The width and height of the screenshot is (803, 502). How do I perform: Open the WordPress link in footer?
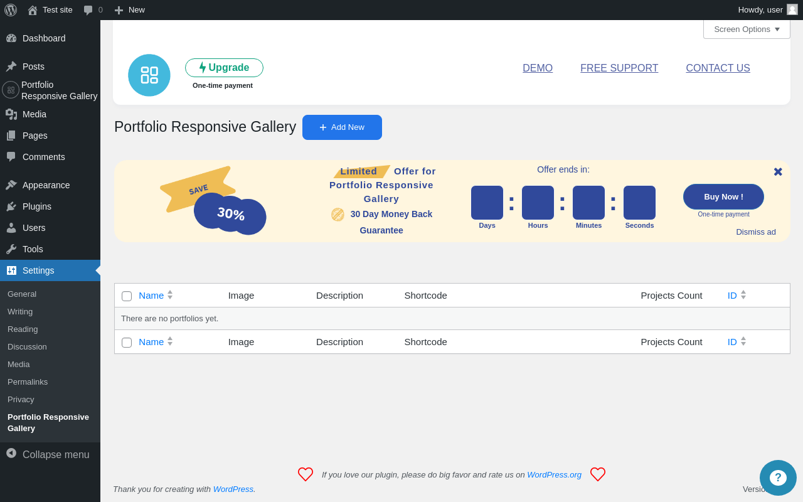[x=234, y=489]
